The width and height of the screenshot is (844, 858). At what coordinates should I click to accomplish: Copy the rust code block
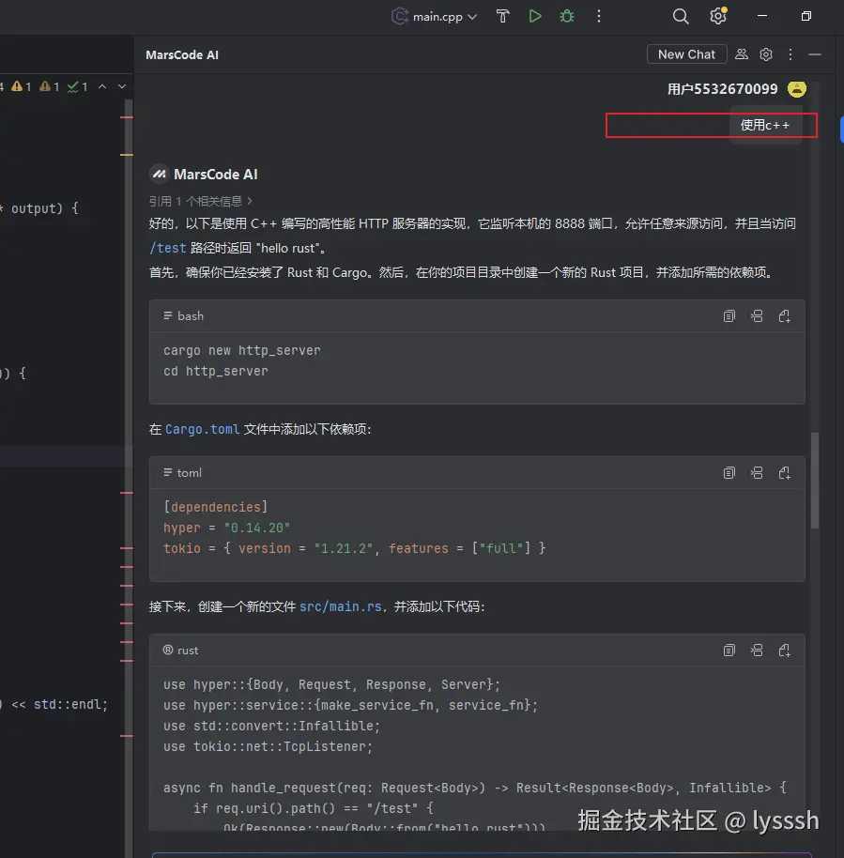729,650
